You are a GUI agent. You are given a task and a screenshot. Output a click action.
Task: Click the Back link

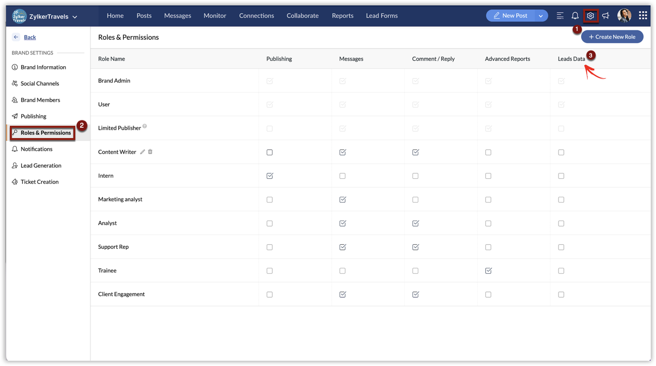(30, 37)
